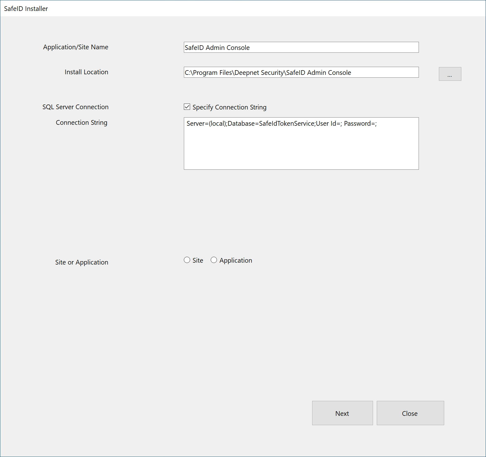Select the Application radio button
The width and height of the screenshot is (486, 457).
[x=214, y=260]
